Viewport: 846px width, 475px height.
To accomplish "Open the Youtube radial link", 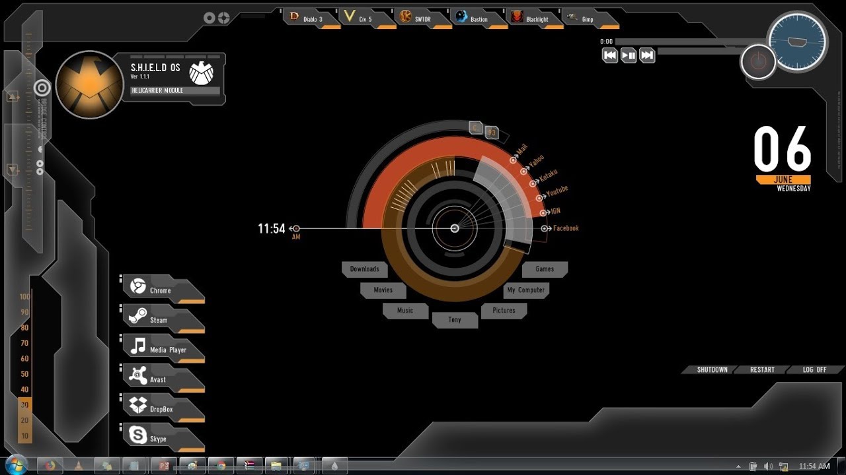I will 551,196.
